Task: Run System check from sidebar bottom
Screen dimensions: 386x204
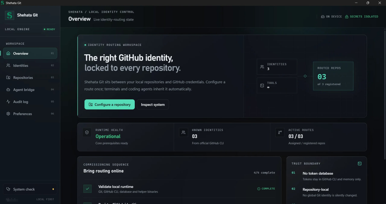Action: click(30, 189)
